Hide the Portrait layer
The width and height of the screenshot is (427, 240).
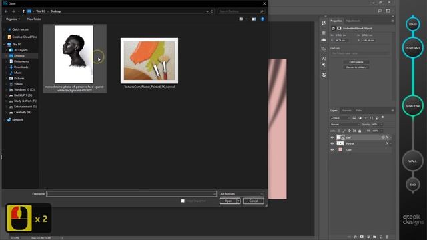tap(332, 144)
